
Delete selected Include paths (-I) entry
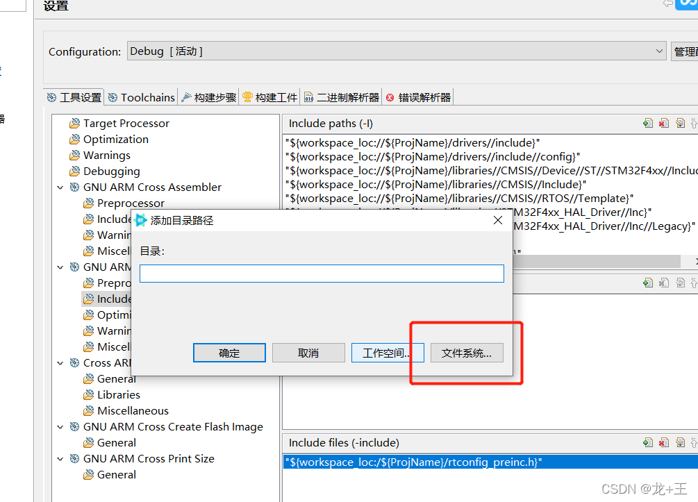point(664,124)
